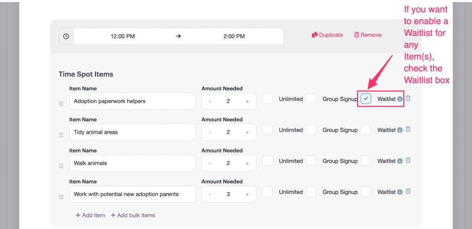Open Waitlist info icon on Work with potential row
This screenshot has height=229, width=472.
(x=400, y=192)
